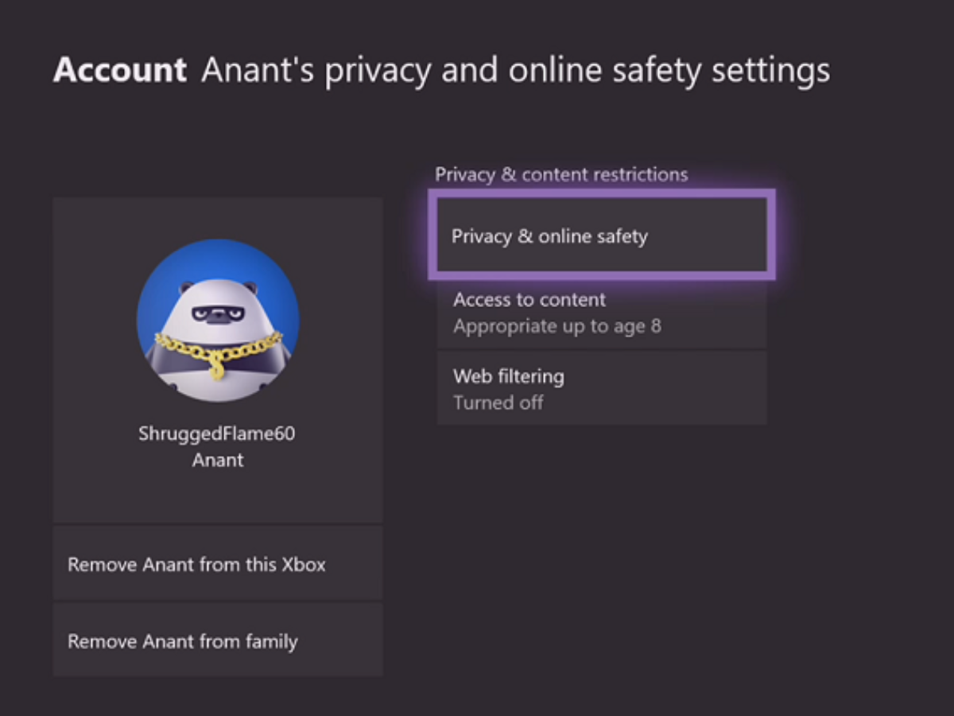The height and width of the screenshot is (716, 954).
Task: Open Privacy & online safety
Action: pyautogui.click(x=601, y=236)
